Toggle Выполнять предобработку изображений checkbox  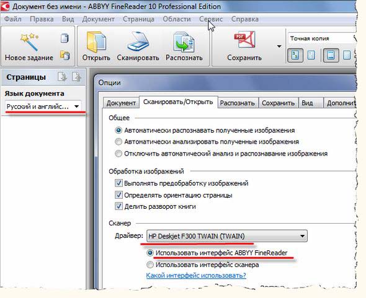[x=118, y=183]
